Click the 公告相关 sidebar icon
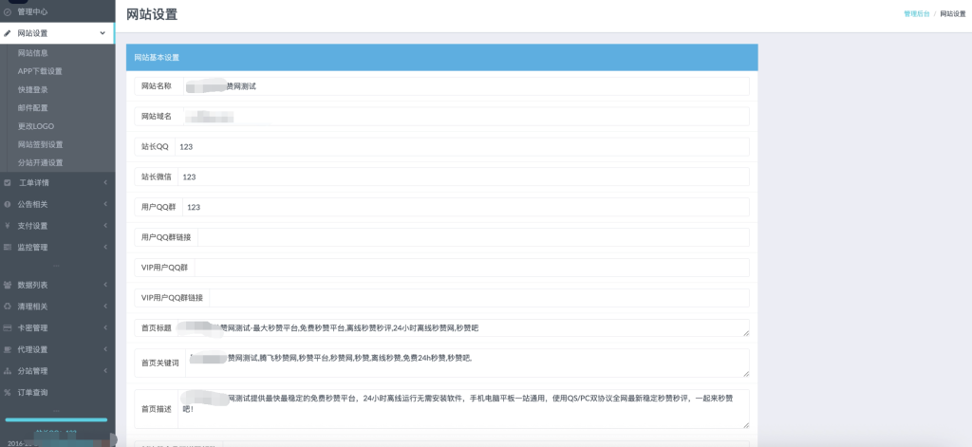Screen dimensions: 972x447 tap(8, 204)
